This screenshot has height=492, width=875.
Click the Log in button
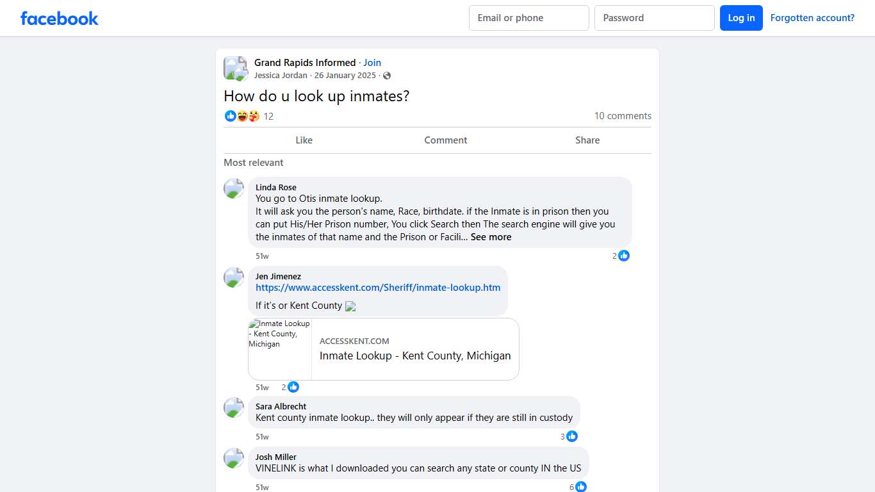coord(741,18)
